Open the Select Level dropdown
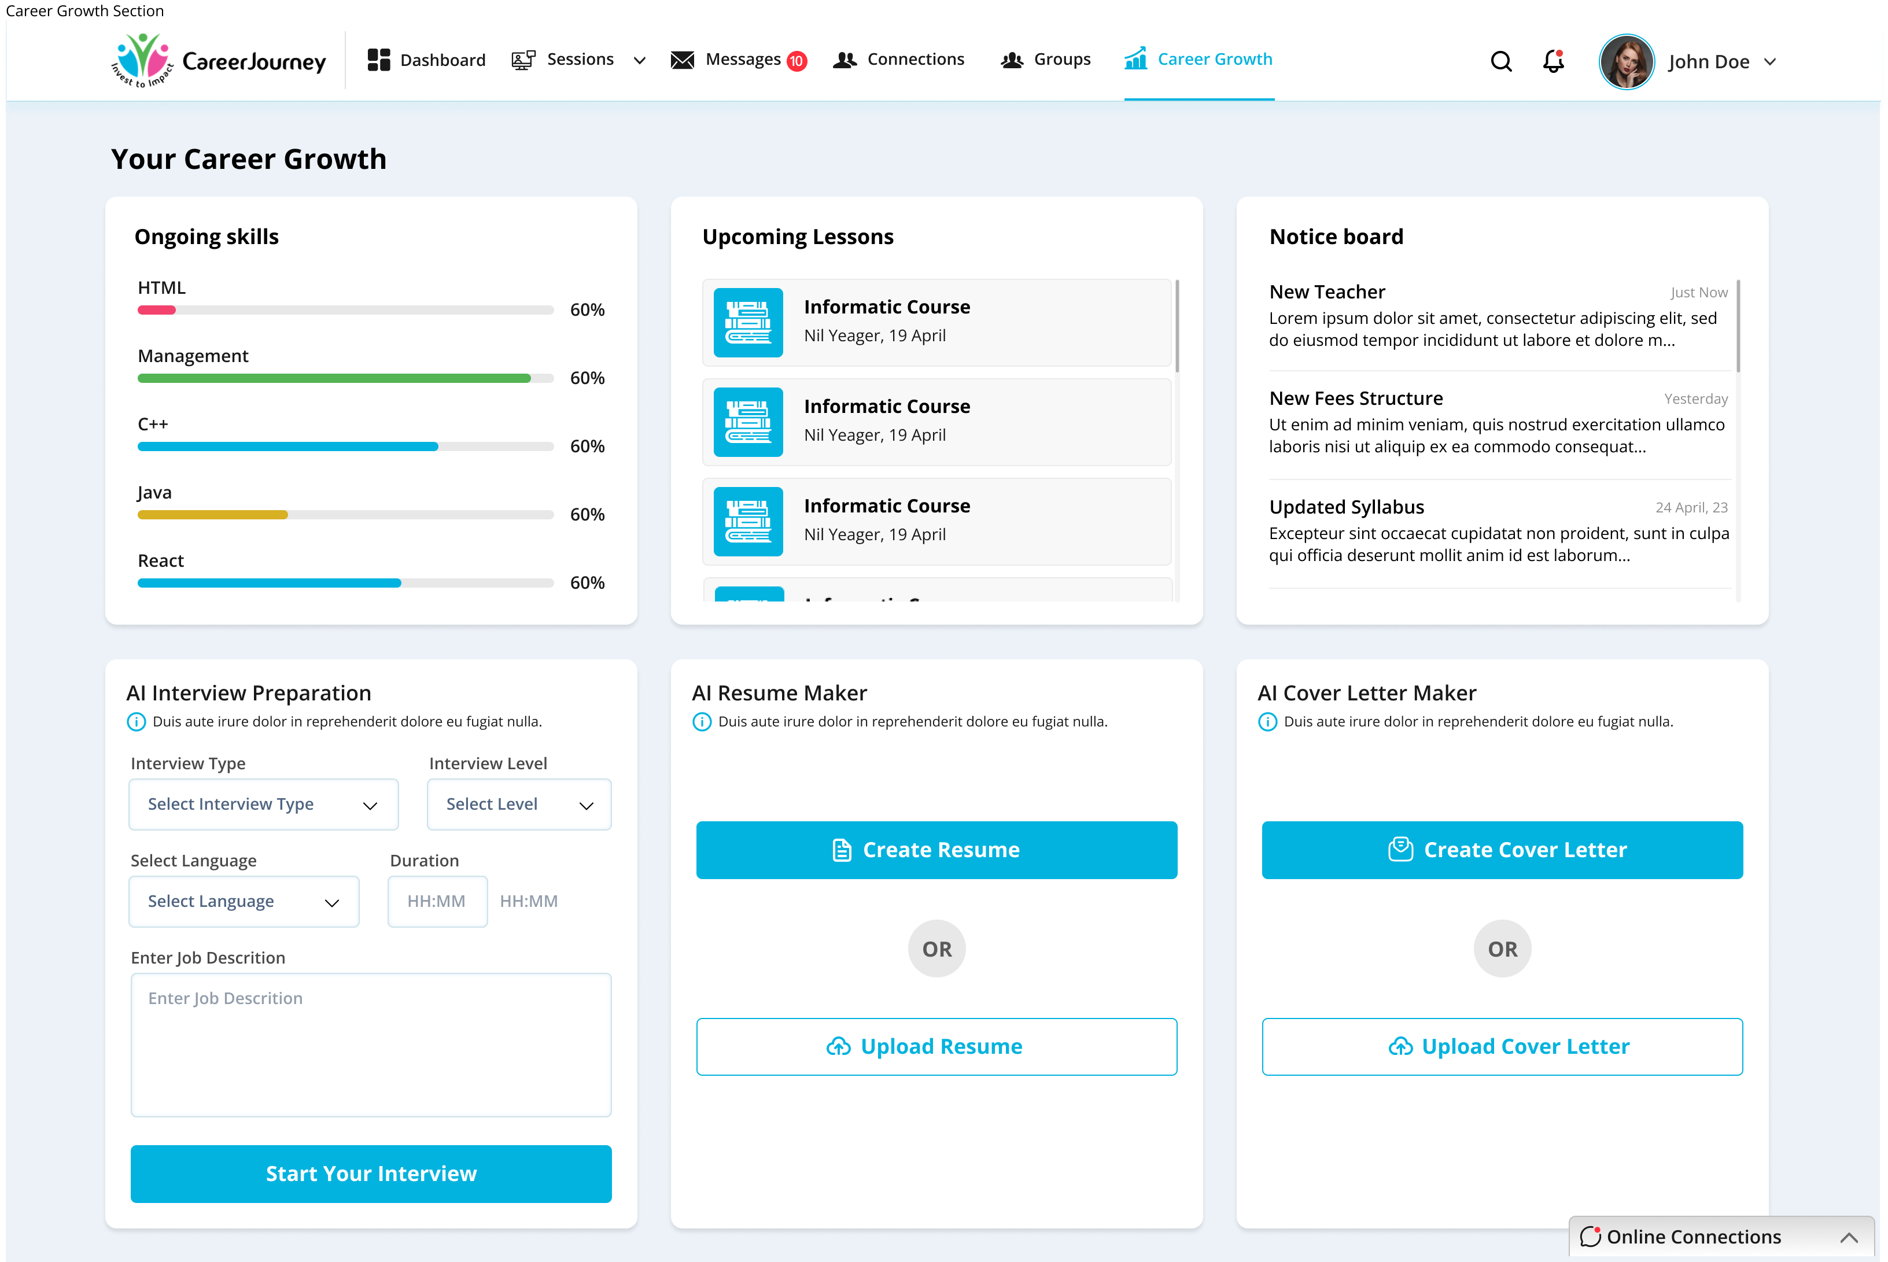 coord(519,804)
